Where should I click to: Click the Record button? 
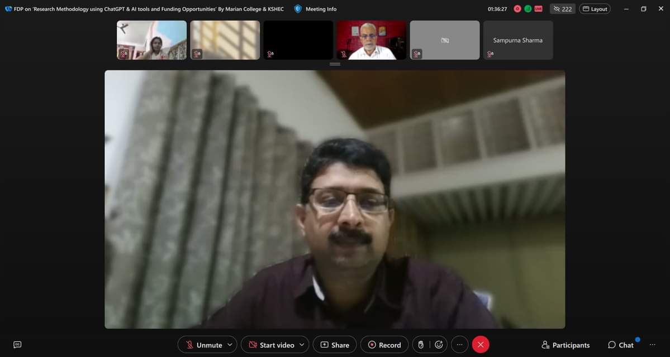tap(384, 345)
